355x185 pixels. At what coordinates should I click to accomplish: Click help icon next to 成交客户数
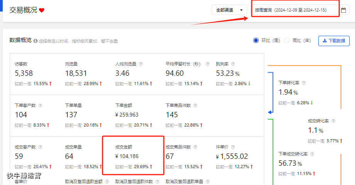pyautogui.click(x=40, y=147)
